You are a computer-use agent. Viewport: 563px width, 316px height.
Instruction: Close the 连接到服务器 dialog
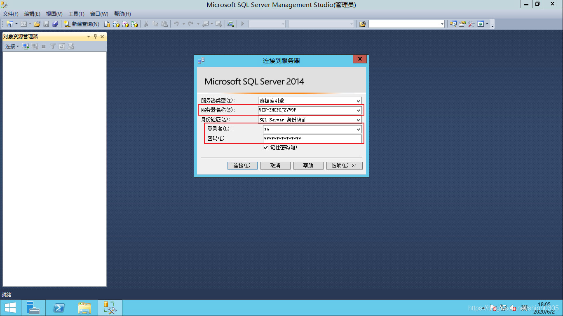pyautogui.click(x=360, y=59)
